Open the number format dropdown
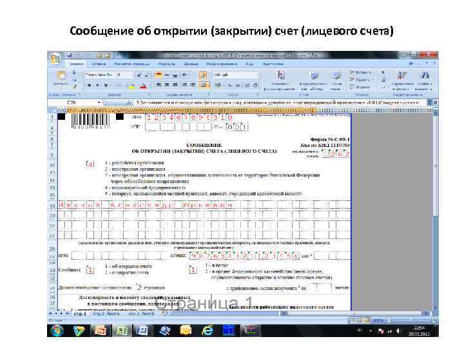This screenshot has height=348, width=464. tap(256, 75)
